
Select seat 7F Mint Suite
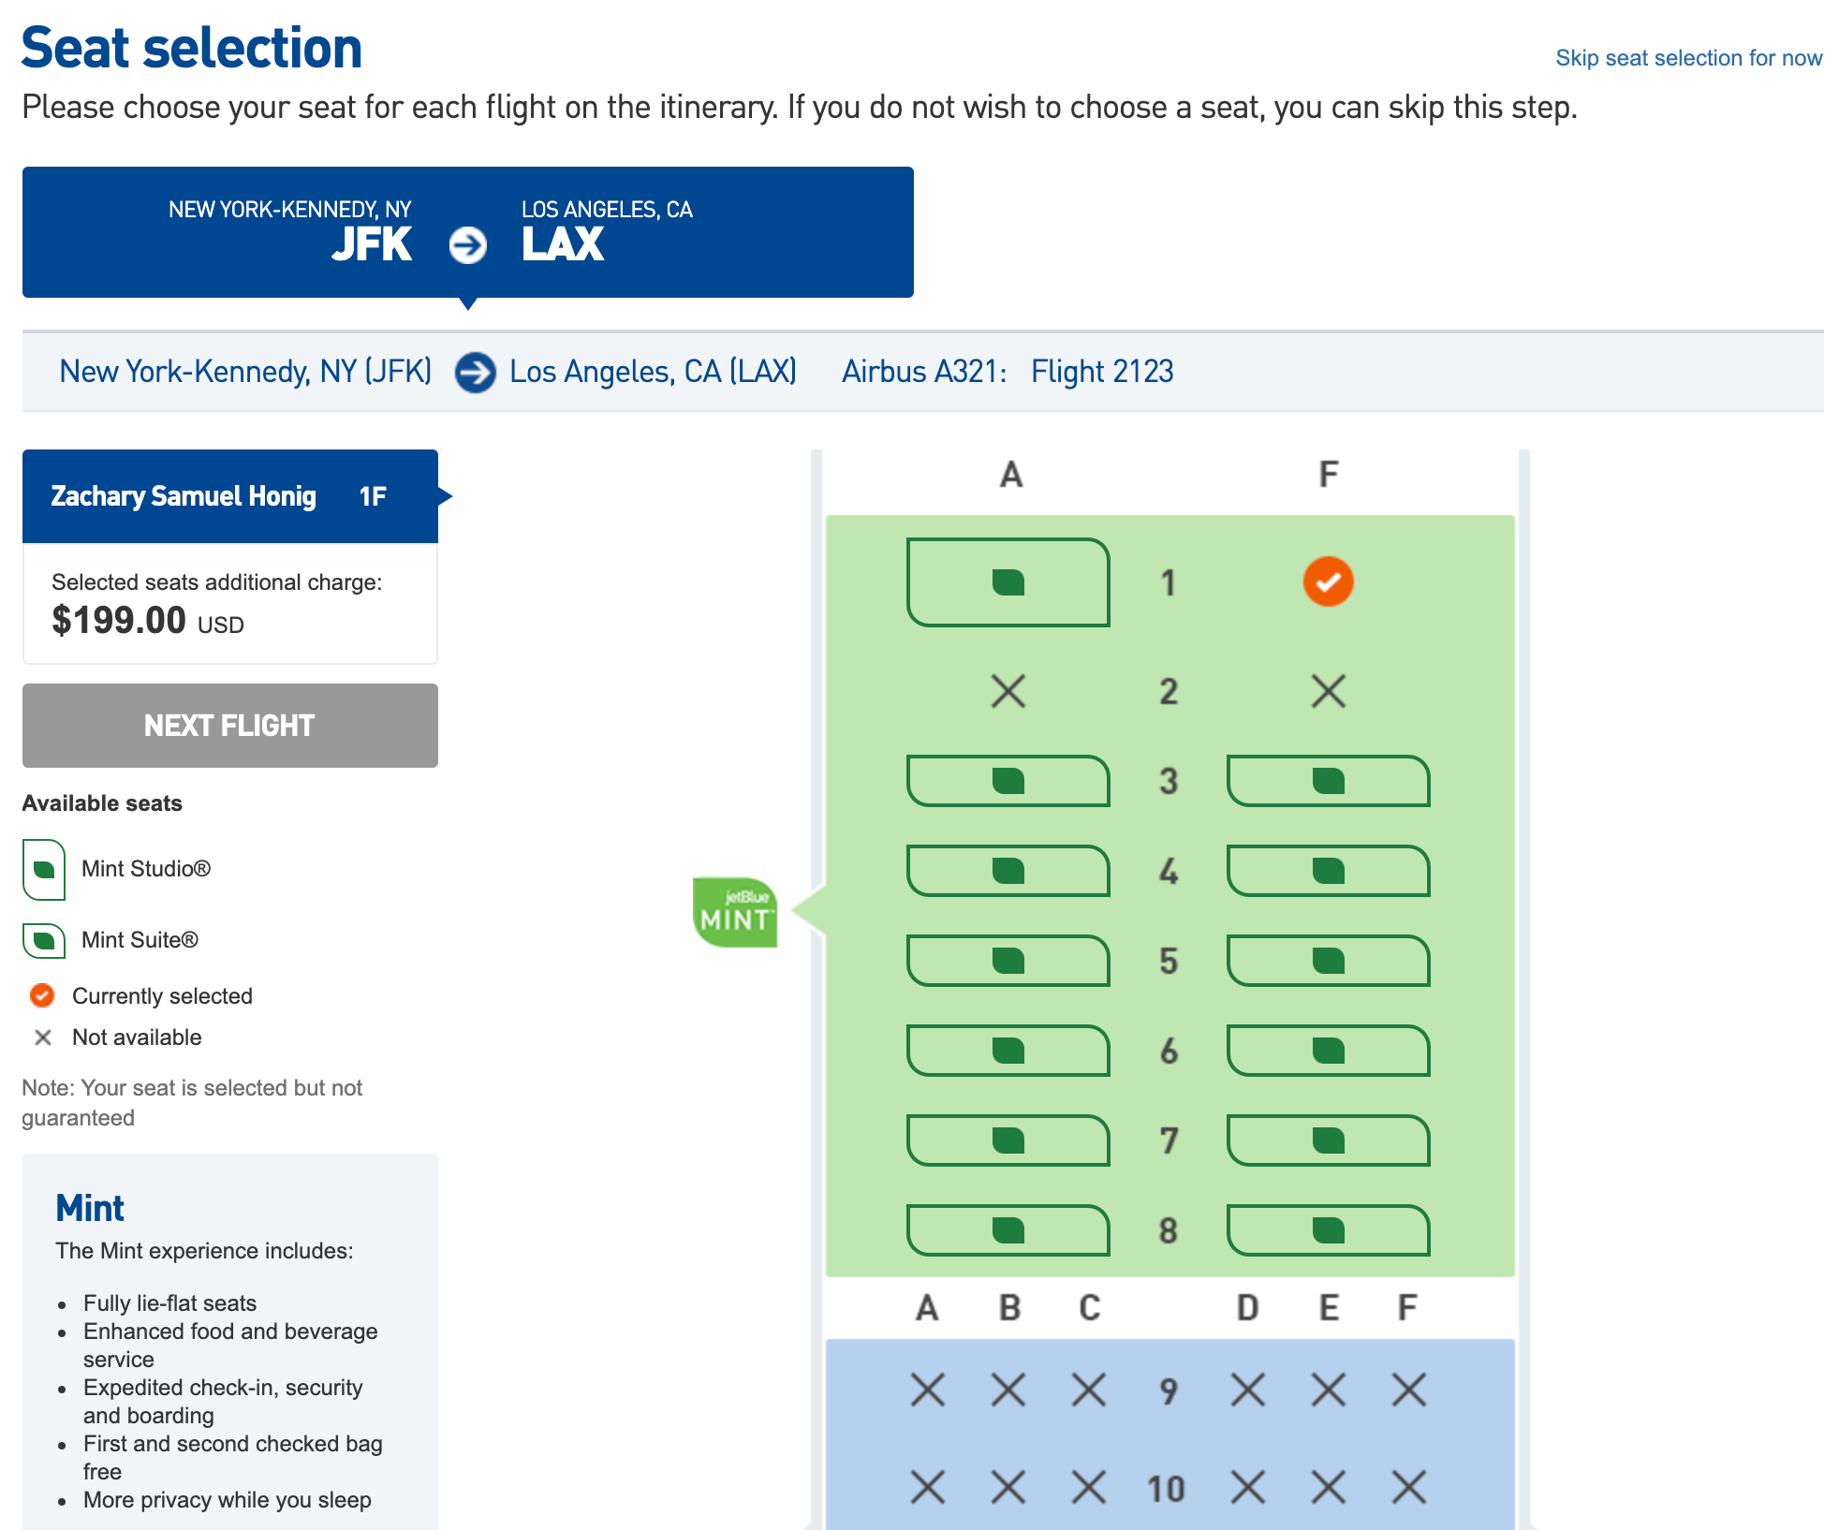pos(1327,1140)
